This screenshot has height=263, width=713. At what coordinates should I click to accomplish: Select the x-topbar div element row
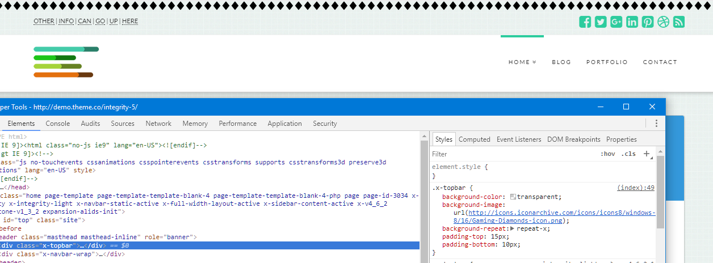click(x=210, y=245)
